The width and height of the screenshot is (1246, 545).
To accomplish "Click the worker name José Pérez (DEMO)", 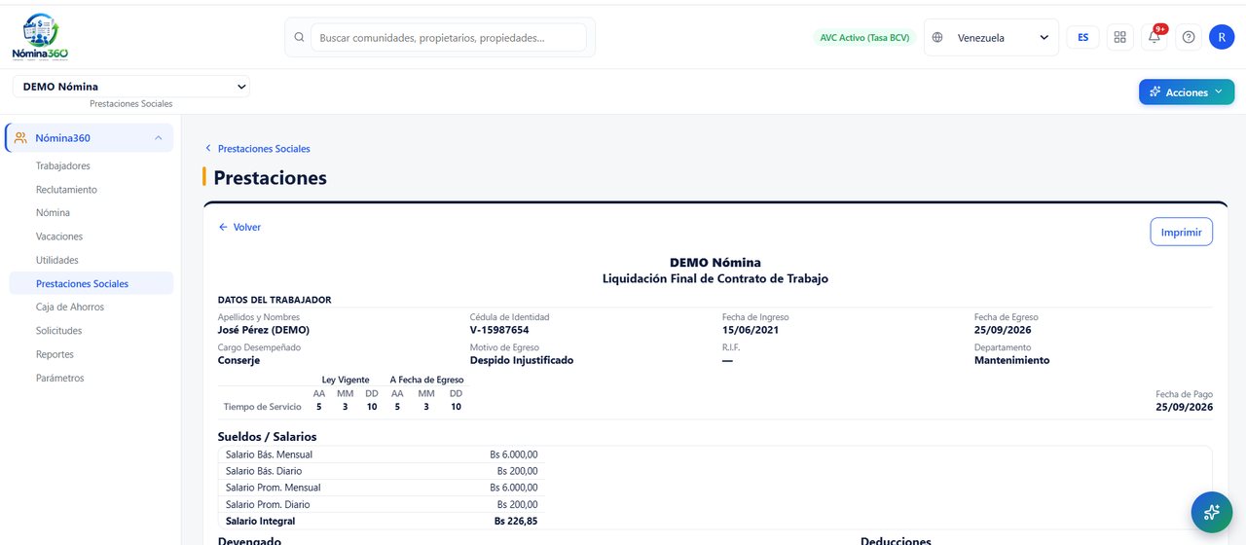I will 264,330.
